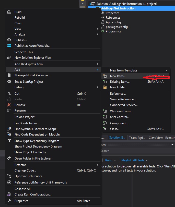Choose New Item... from the Add submenu
Screen dimensions: 175x207
point(118,76)
